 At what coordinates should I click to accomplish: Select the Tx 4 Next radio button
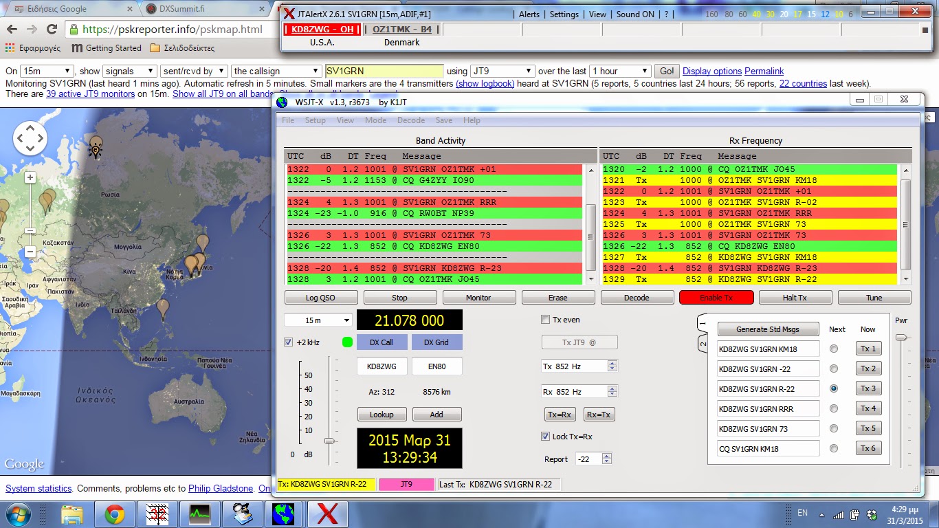coord(835,408)
